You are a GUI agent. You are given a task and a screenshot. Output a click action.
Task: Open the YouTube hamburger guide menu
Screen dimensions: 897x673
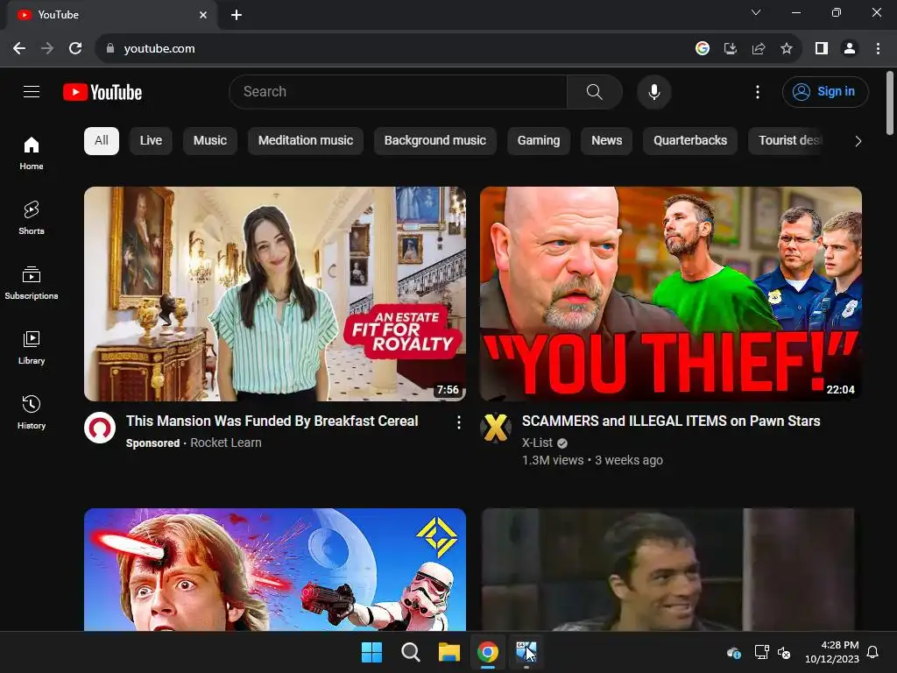tap(32, 91)
